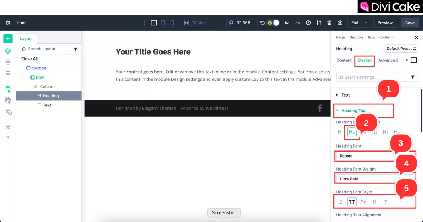The image size is (423, 222).
Task: Switch to the Advanced tab
Action: coord(388,60)
